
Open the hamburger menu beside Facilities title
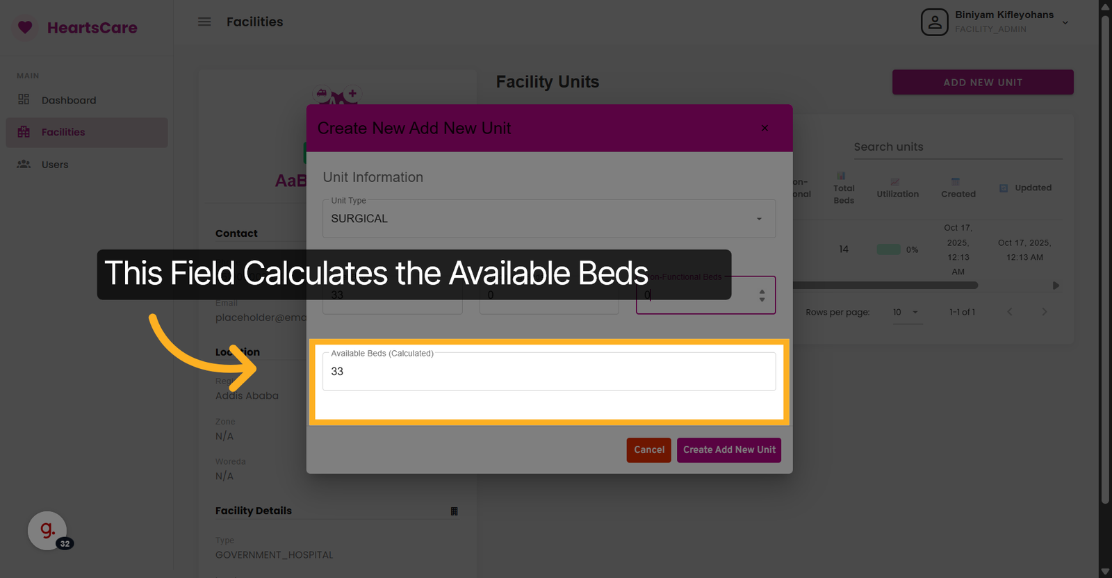pyautogui.click(x=204, y=22)
